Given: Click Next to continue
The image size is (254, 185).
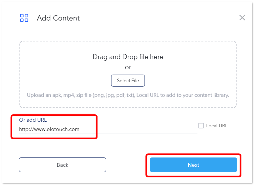Looking at the screenshot, I should point(193,165).
